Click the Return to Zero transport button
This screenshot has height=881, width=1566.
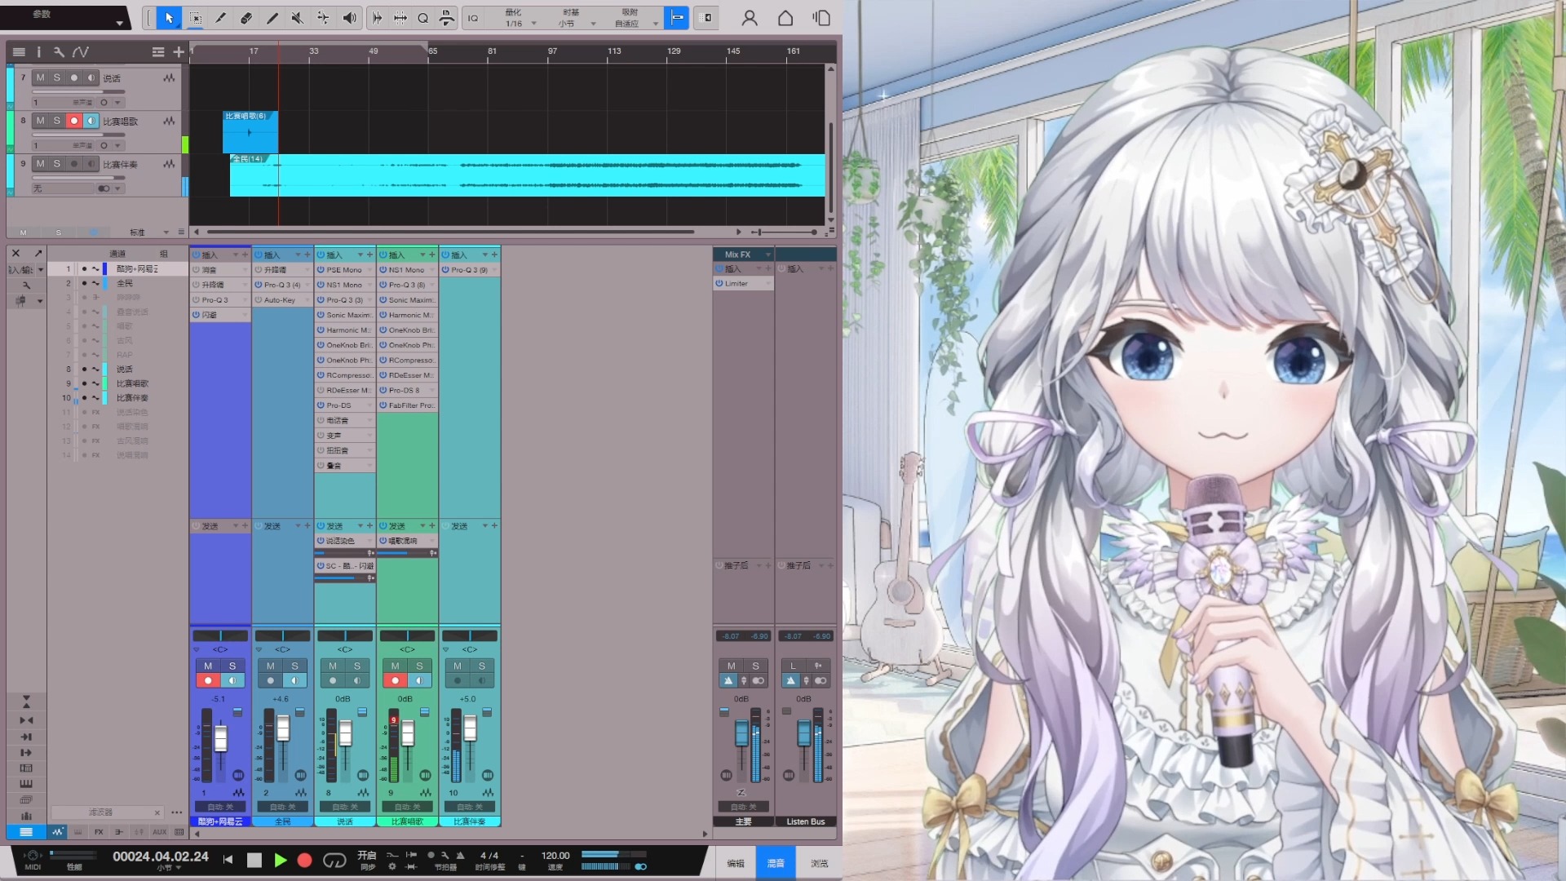coord(228,860)
